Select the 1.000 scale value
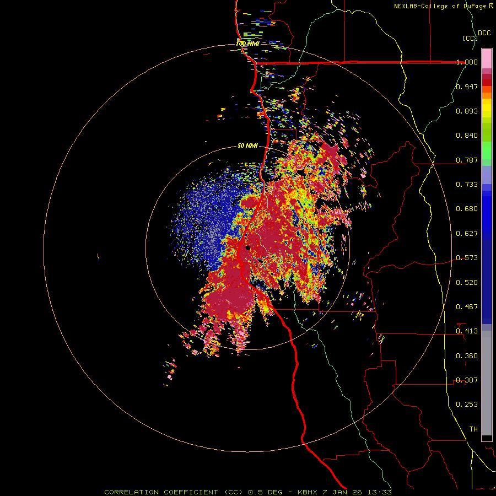The width and height of the screenshot is (496, 496). (x=467, y=62)
